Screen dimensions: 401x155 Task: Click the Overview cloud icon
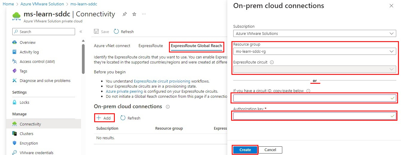point(14,42)
